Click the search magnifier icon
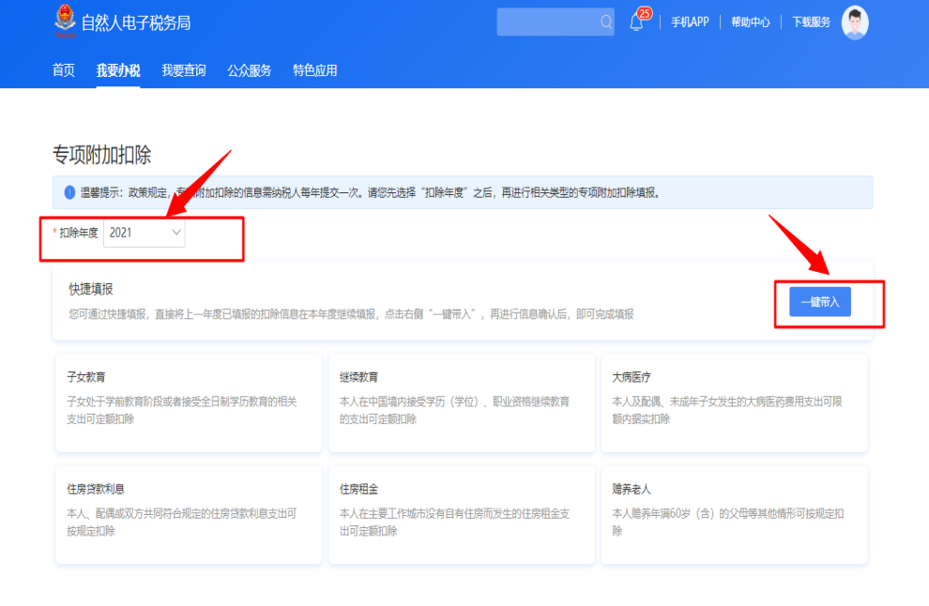This screenshot has height=606, width=929. [605, 22]
